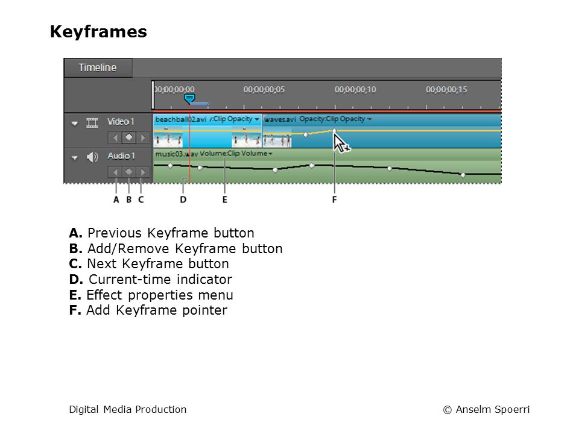Click the 00;00;00;10 mark on time ruler

(x=355, y=90)
